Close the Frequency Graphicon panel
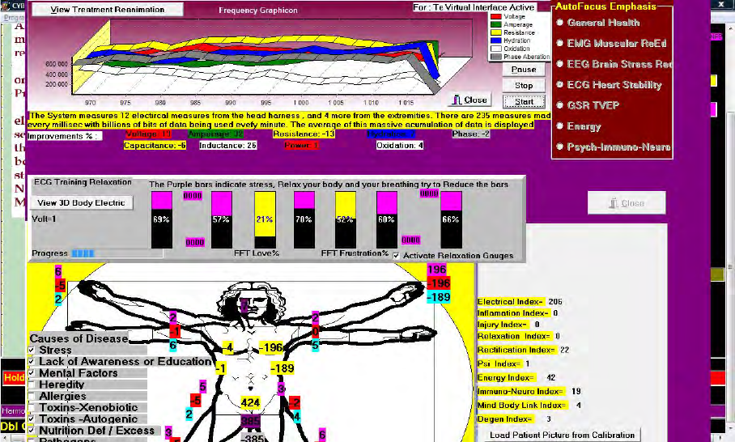The image size is (735, 442). pyautogui.click(x=469, y=100)
